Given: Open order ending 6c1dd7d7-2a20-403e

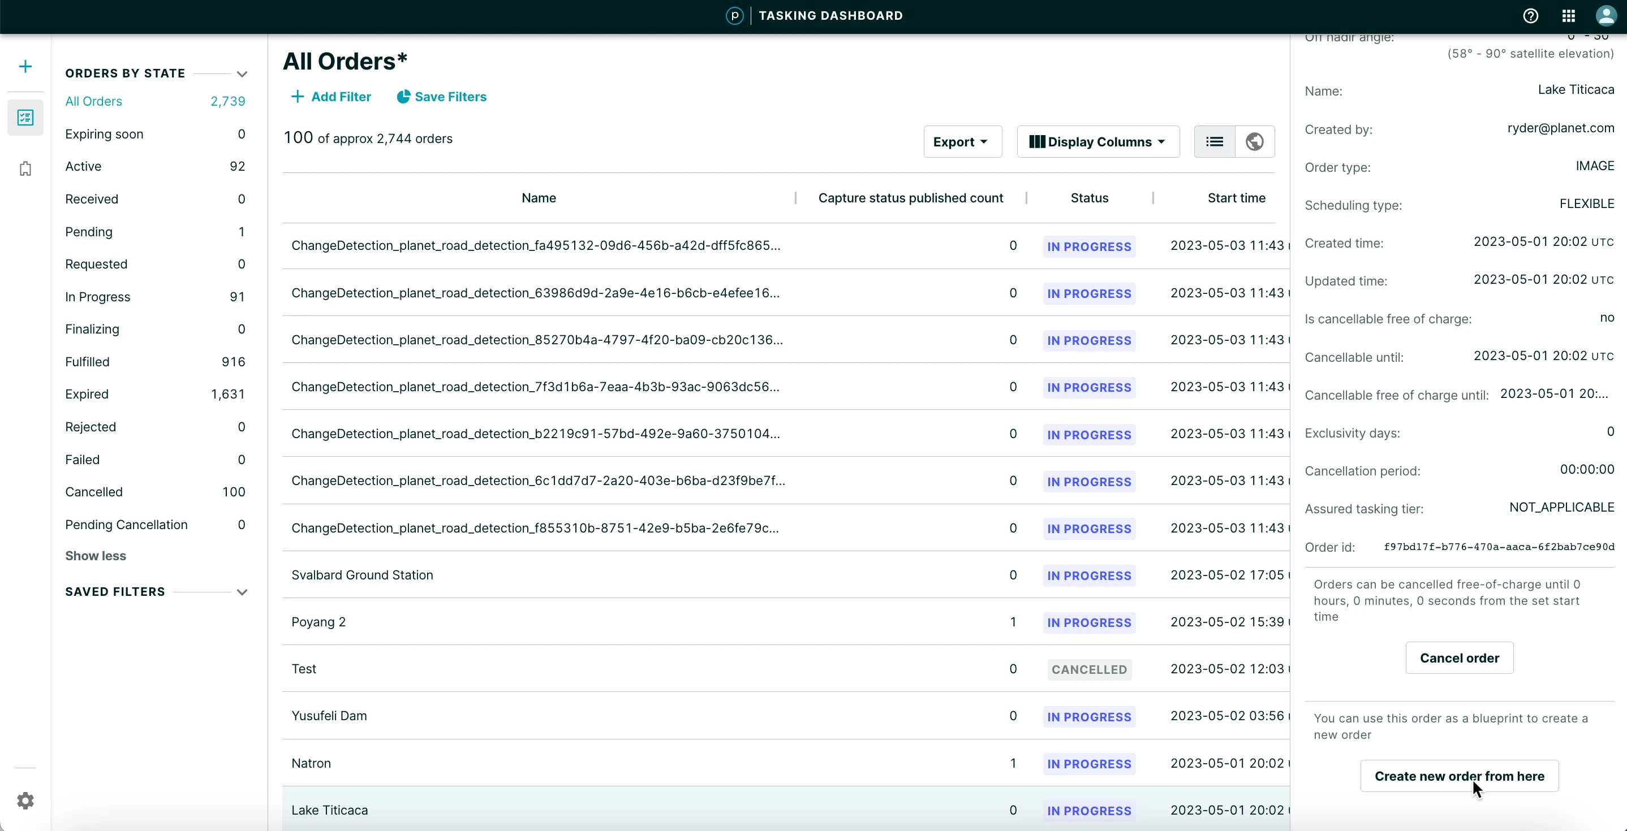Looking at the screenshot, I should (x=786, y=481).
